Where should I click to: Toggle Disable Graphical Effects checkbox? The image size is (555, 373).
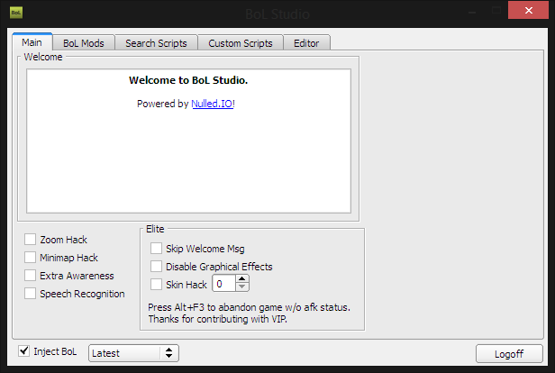tap(156, 266)
